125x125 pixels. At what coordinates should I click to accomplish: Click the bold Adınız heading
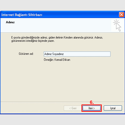(10, 22)
